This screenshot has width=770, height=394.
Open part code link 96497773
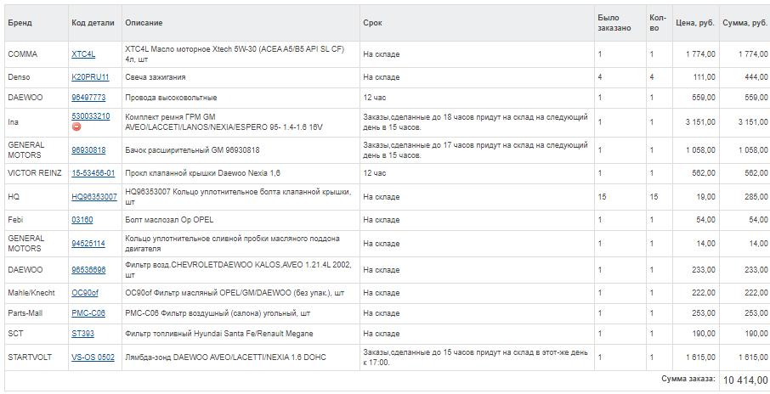click(88, 98)
